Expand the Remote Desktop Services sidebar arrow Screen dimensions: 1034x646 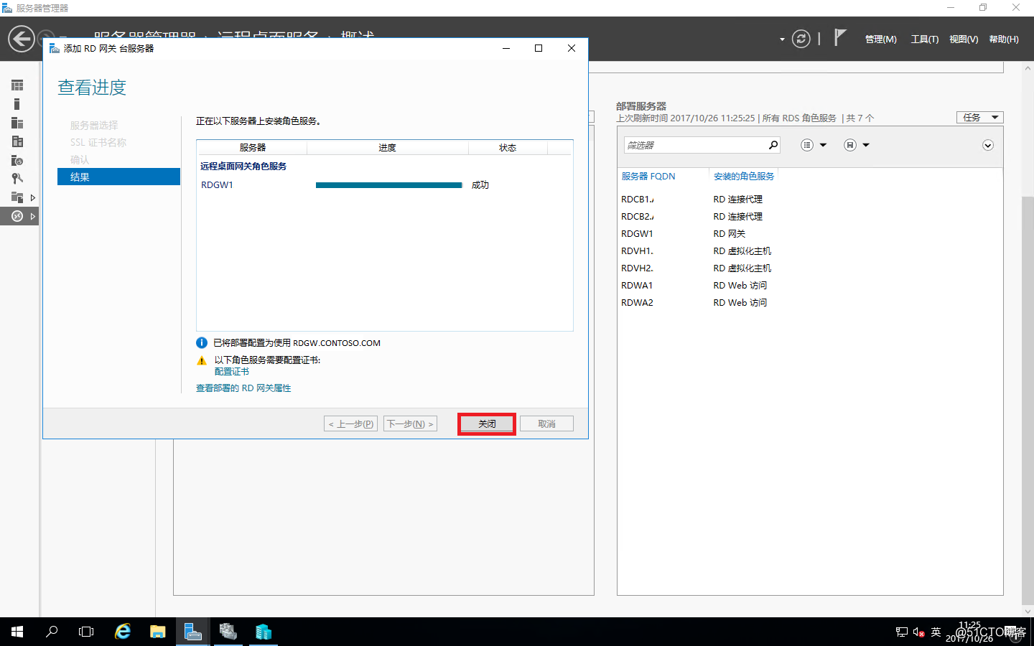tap(32, 216)
